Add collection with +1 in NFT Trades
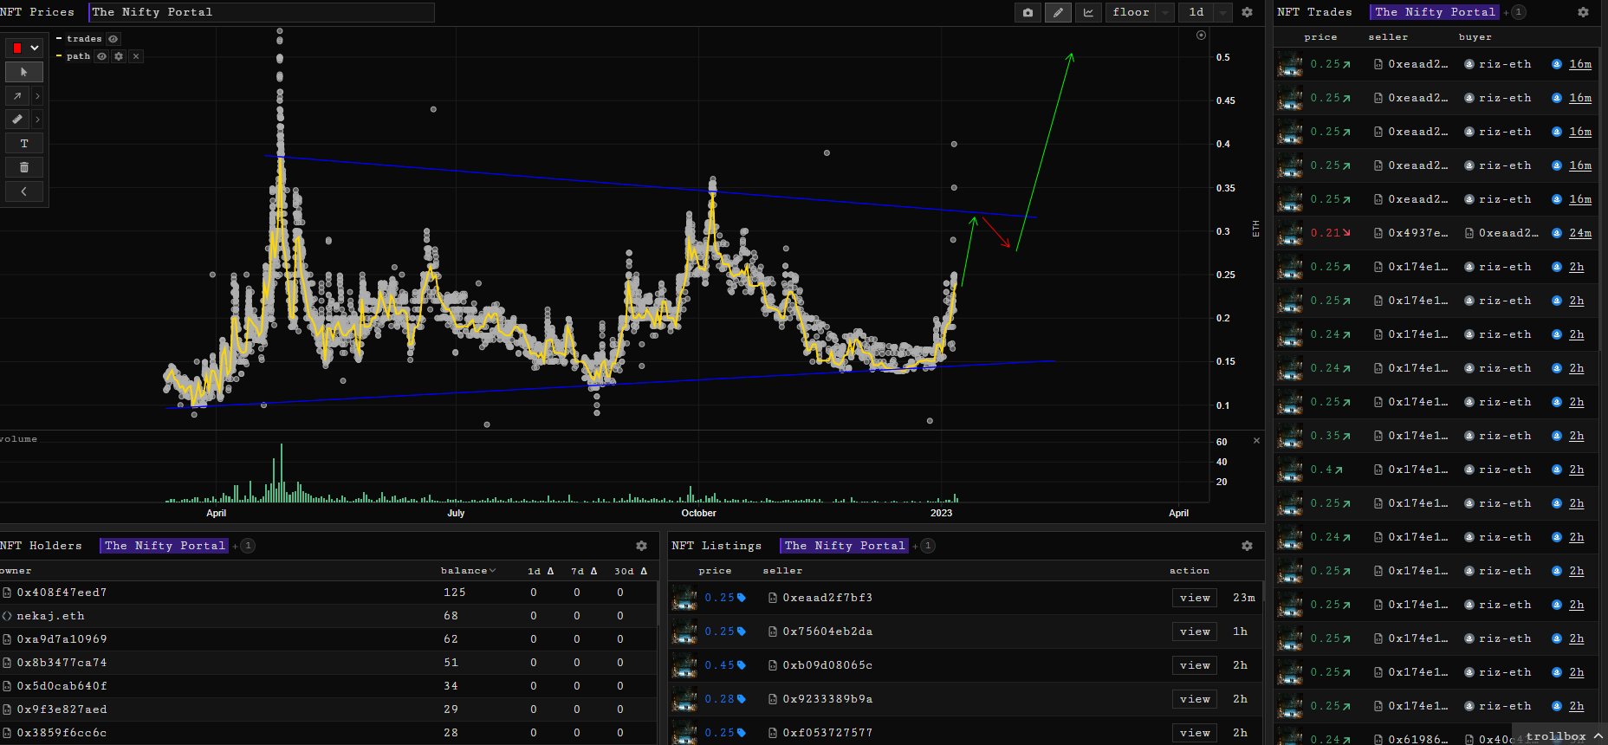Viewport: 1608px width, 745px height. click(1516, 12)
